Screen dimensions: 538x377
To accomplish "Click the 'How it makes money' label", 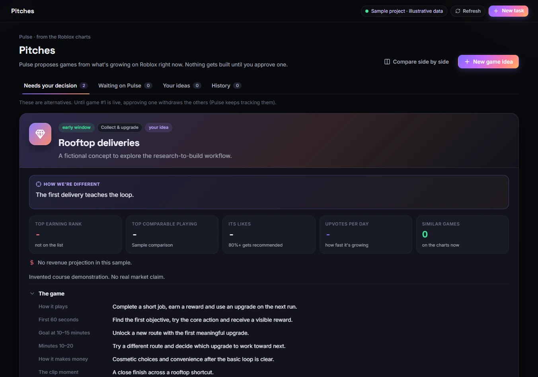I will 63,359.
